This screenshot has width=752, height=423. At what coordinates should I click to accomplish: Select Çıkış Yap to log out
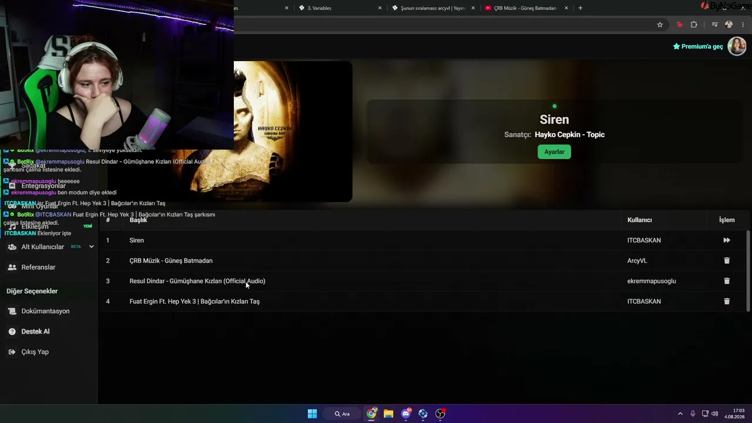tap(35, 352)
